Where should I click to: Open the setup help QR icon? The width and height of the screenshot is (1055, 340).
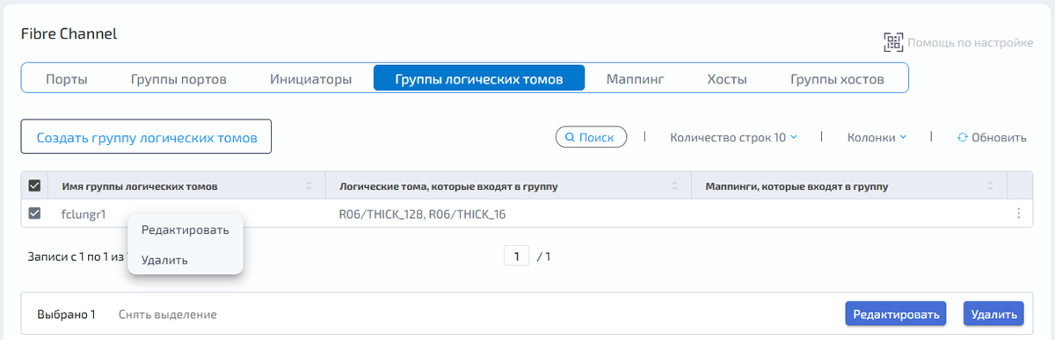[x=893, y=42]
